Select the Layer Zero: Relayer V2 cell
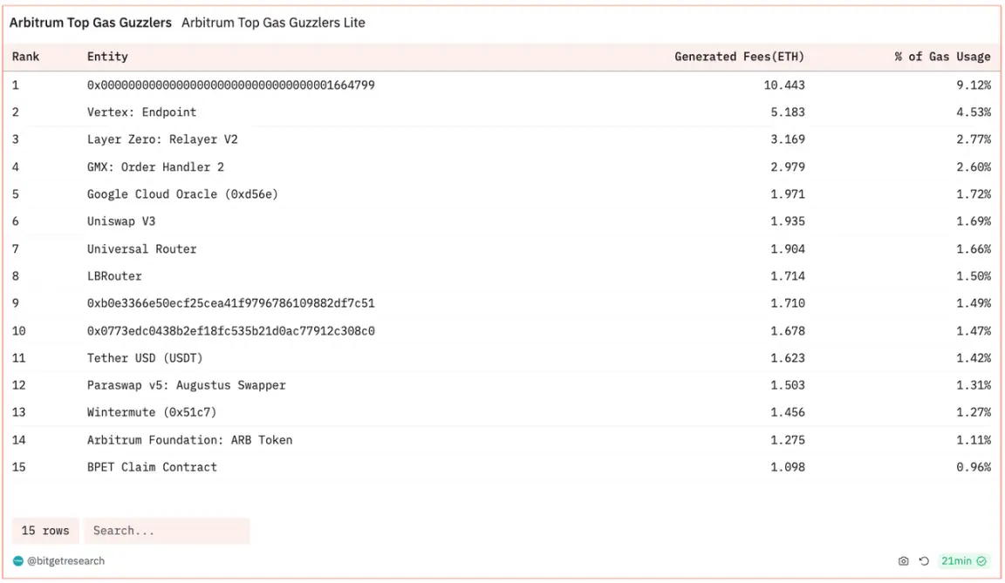The height and width of the screenshot is (583, 1005). pos(162,139)
